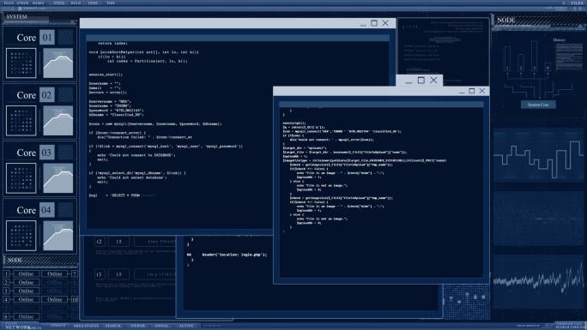Viewport: 587px width, 330px height.
Task: Click the "12" field in the background window
Action: click(100, 242)
